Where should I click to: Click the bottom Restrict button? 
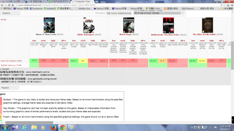9,88
